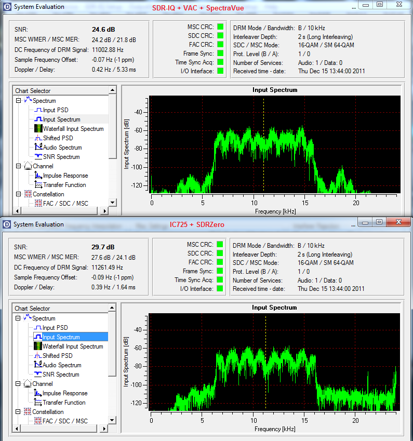Collapse the Channel node in SDR-IQ window
This screenshot has height=441, width=413.
pos(19,166)
